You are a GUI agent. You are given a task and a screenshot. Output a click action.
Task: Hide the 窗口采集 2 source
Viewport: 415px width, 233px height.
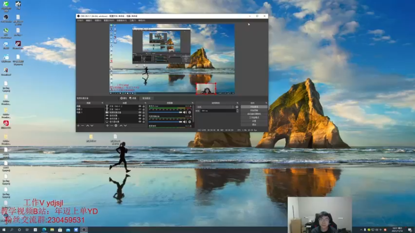point(140,119)
